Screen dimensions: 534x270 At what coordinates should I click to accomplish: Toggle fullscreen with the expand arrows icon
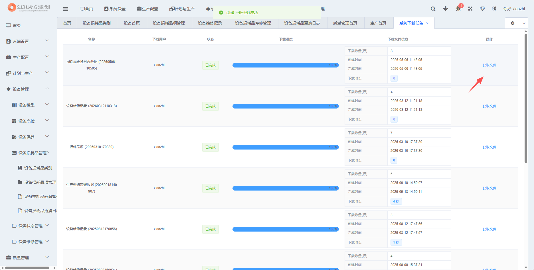click(x=470, y=9)
